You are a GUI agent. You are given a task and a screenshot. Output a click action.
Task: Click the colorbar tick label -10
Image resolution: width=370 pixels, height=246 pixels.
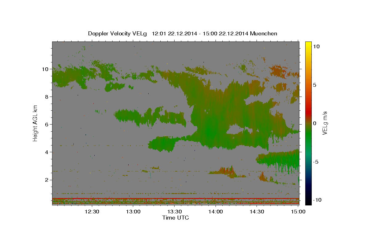[x=317, y=200]
